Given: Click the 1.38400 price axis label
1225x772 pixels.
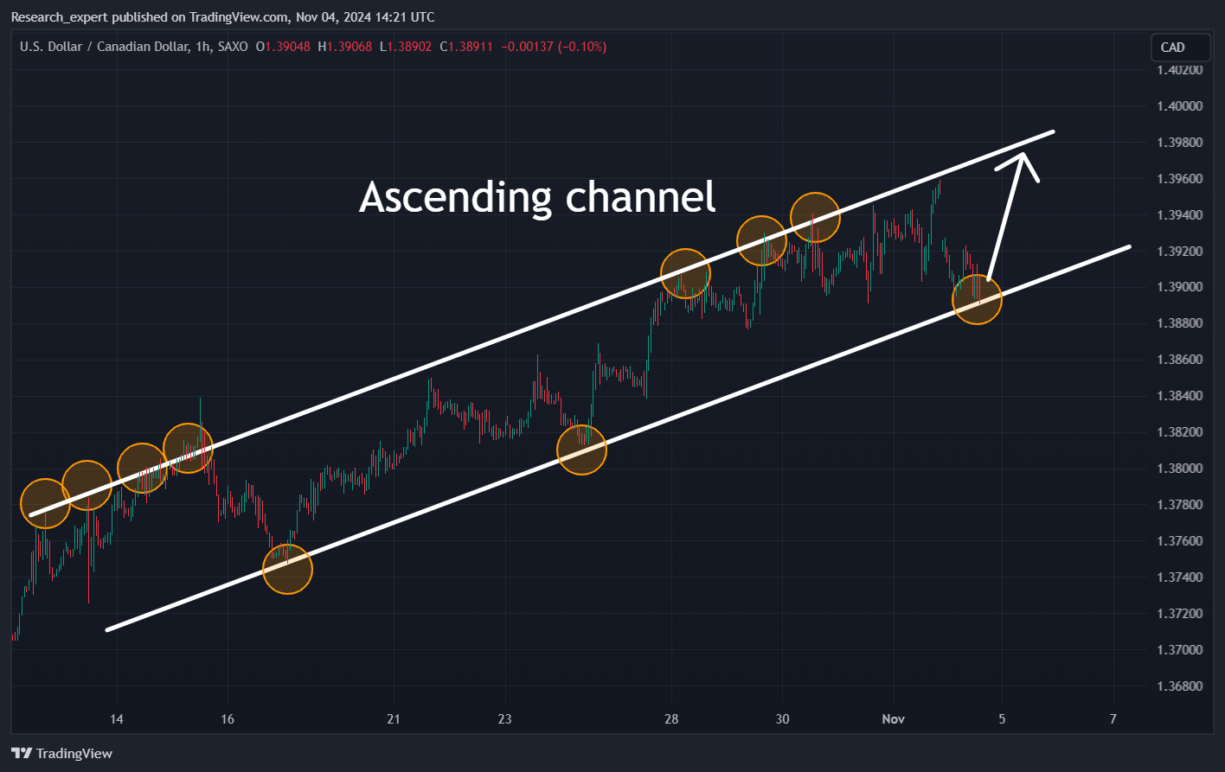Looking at the screenshot, I should tap(1181, 396).
